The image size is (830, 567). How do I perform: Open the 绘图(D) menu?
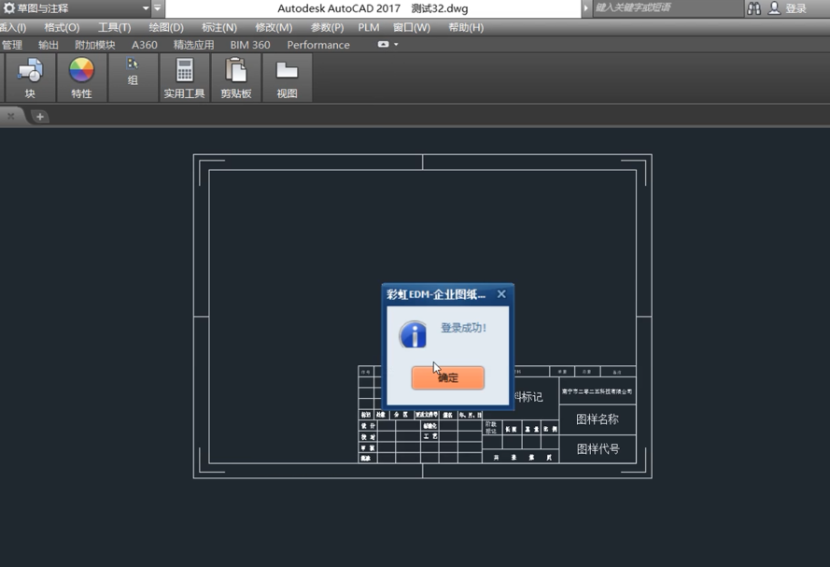(166, 27)
